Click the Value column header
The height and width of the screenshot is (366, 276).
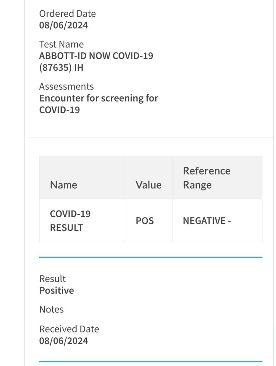tap(148, 185)
